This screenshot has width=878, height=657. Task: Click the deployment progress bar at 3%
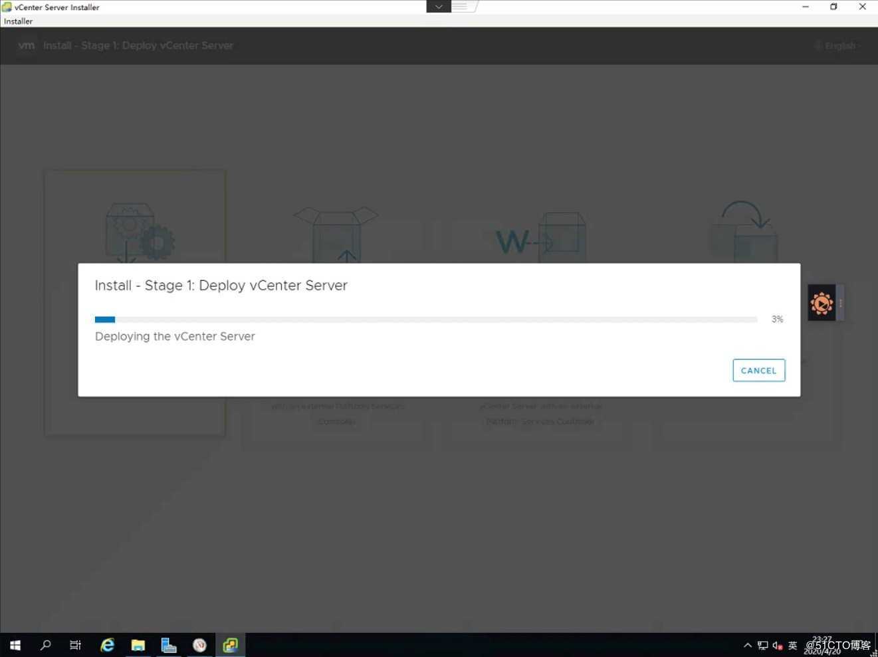point(426,320)
